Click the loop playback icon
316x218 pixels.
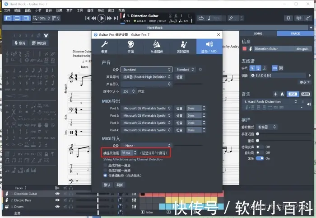point(201,19)
